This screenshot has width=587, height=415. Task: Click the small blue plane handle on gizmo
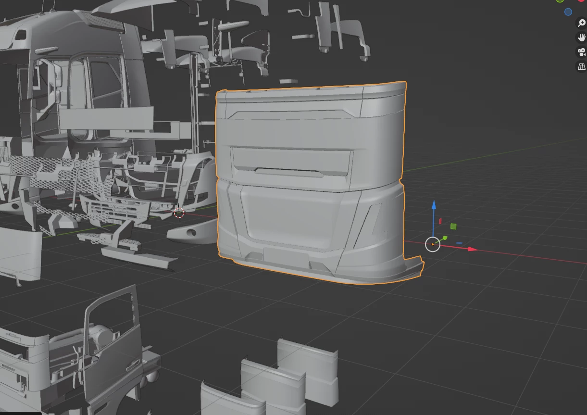tap(459, 243)
